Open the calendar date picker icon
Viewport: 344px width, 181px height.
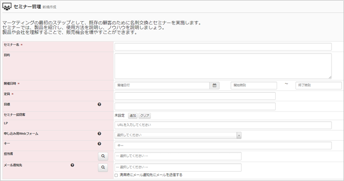[x=214, y=85]
